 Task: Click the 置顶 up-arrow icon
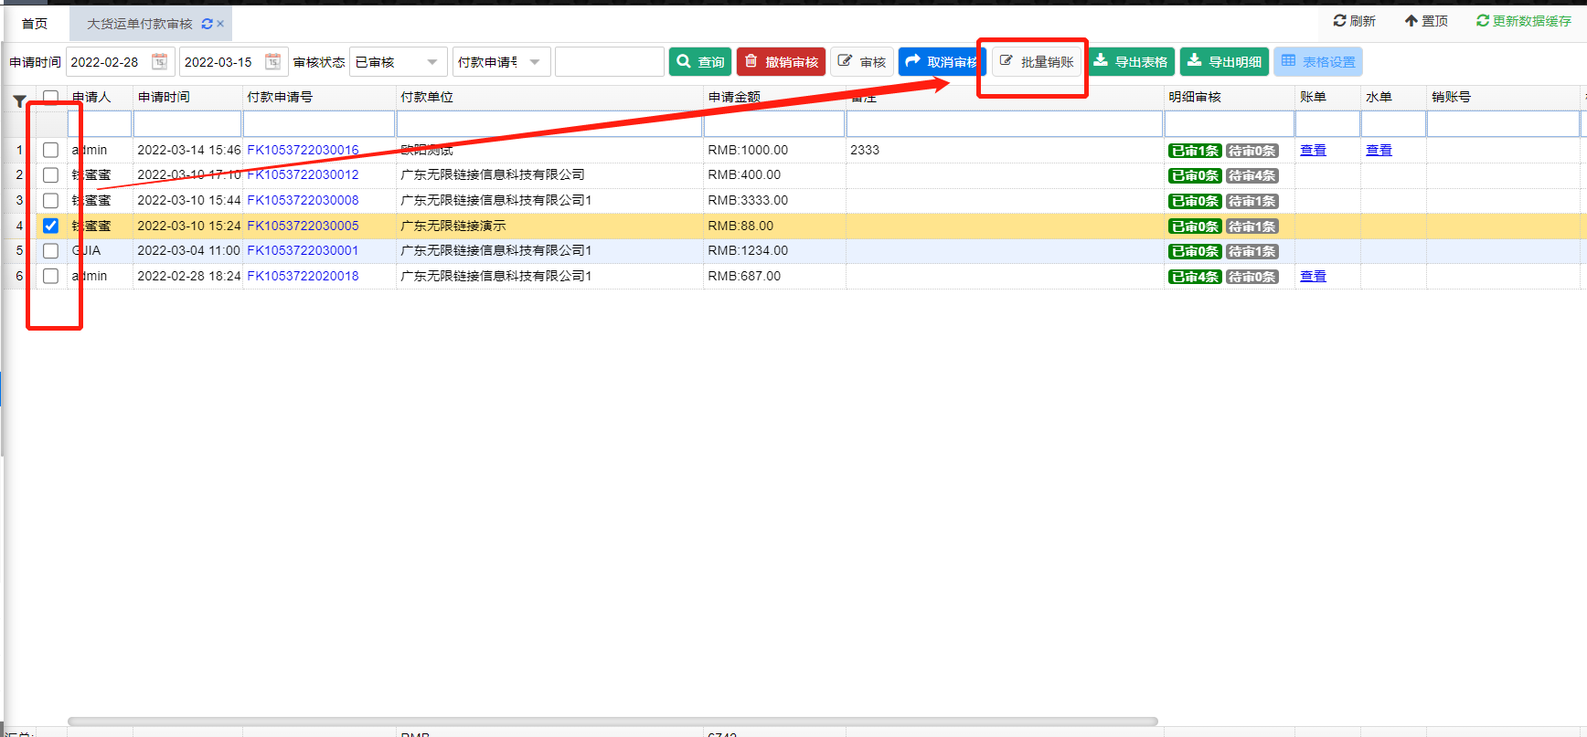point(1411,20)
